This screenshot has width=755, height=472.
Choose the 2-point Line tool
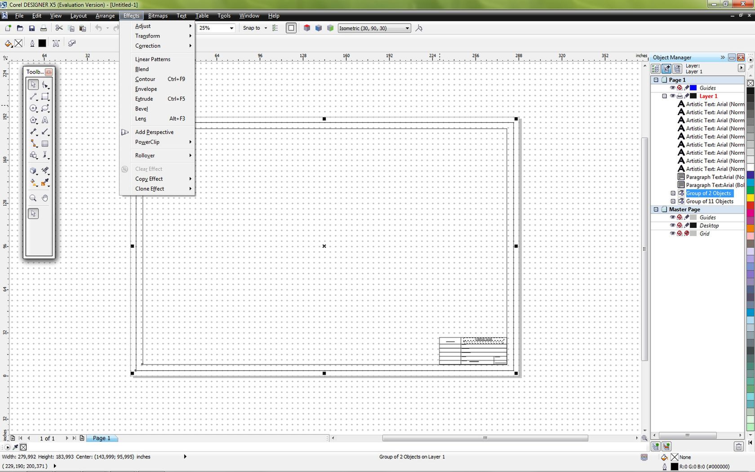[33, 97]
